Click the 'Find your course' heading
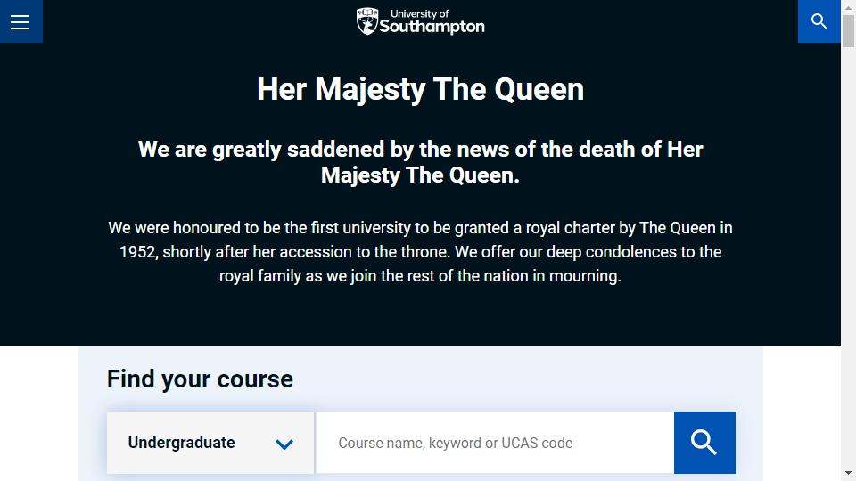This screenshot has height=481, width=856. 200,379
